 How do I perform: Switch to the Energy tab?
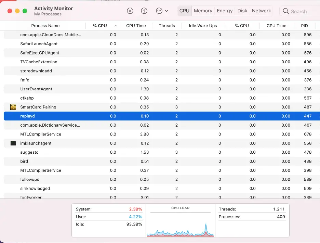(225, 11)
